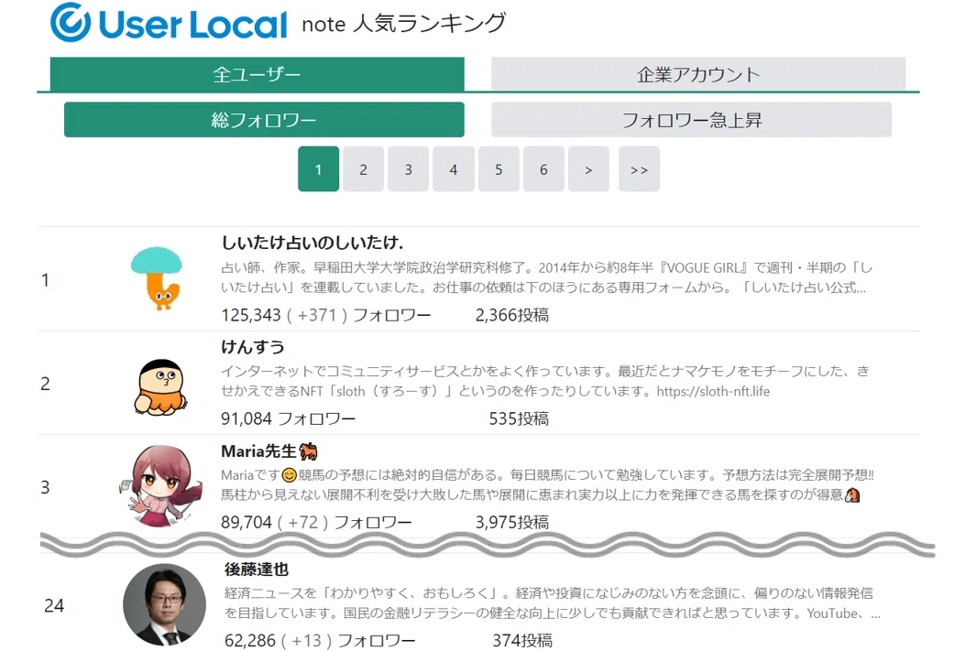965x651 pixels.
Task: Click the 91,084 フォロワー count
Action: 288,419
